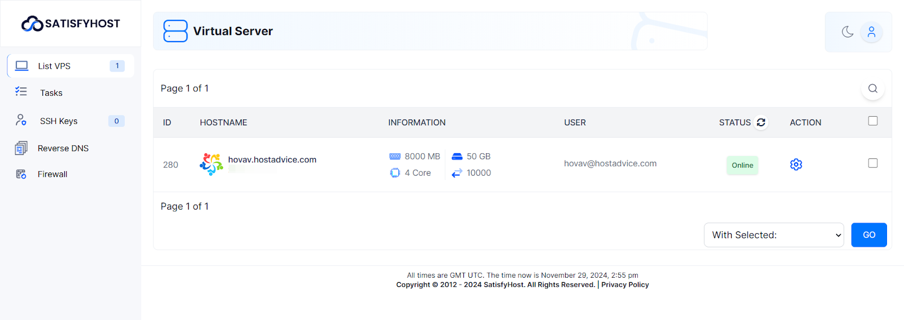Expand the With Selected dropdown
This screenshot has height=320, width=904.
(x=774, y=235)
